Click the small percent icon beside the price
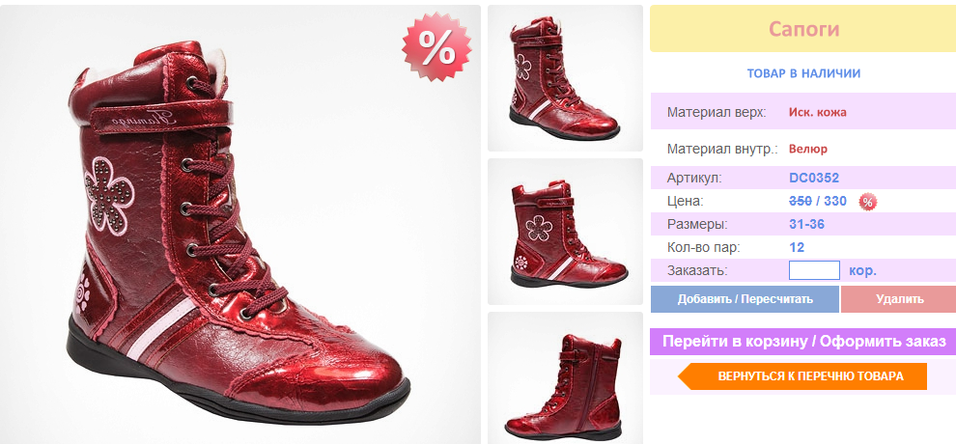The width and height of the screenshot is (956, 444). coord(868,202)
